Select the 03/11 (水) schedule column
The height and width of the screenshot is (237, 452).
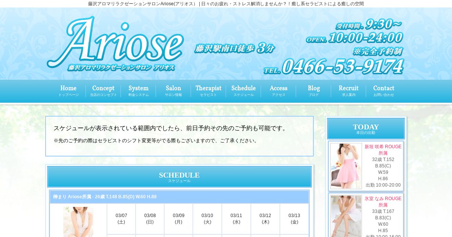pos(236,219)
